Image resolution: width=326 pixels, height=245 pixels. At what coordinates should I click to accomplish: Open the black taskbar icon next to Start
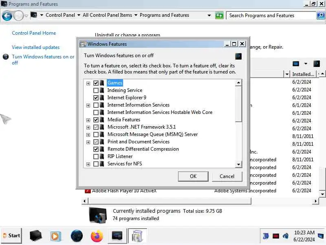tap(35, 236)
